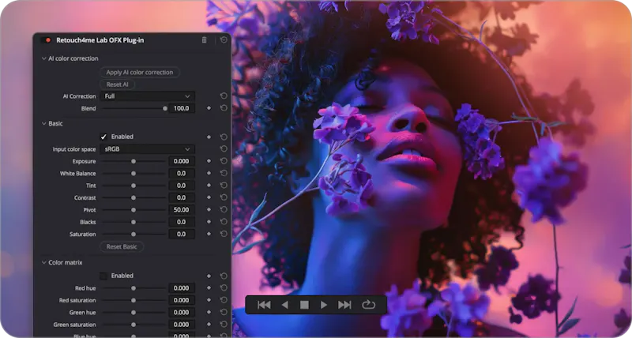Play the clip in reverse
This screenshot has width=632, height=338.
point(285,305)
